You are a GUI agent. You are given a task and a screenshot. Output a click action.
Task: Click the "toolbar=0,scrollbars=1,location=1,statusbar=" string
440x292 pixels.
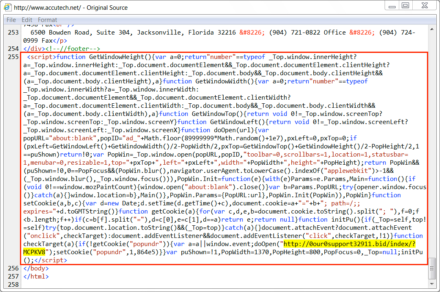click(x=326, y=155)
